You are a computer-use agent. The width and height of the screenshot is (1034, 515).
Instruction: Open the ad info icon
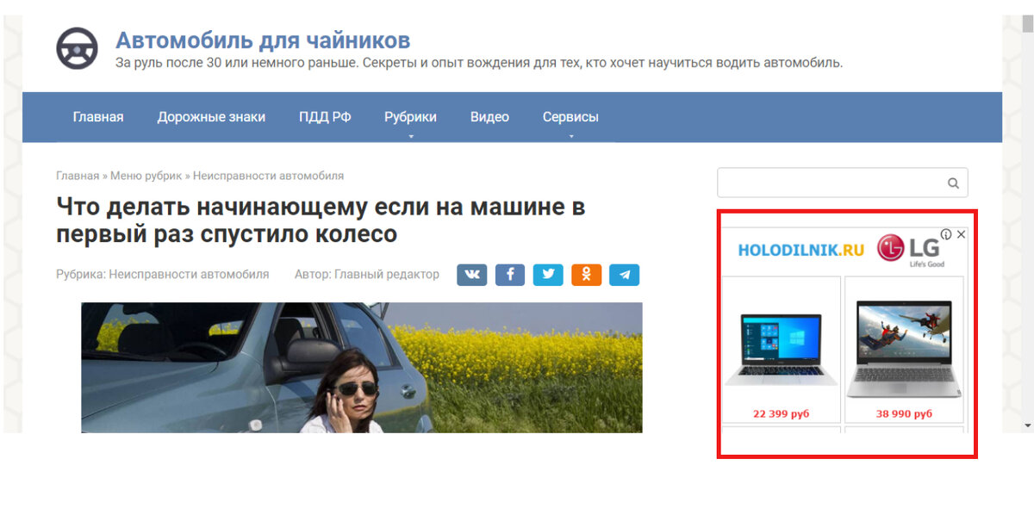coord(946,234)
